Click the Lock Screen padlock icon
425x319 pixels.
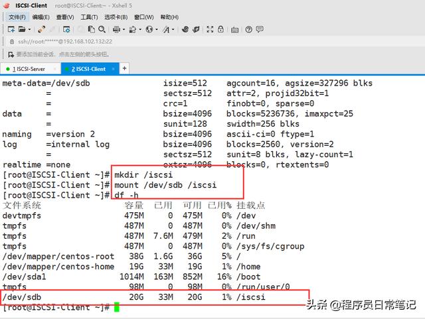tap(220, 29)
